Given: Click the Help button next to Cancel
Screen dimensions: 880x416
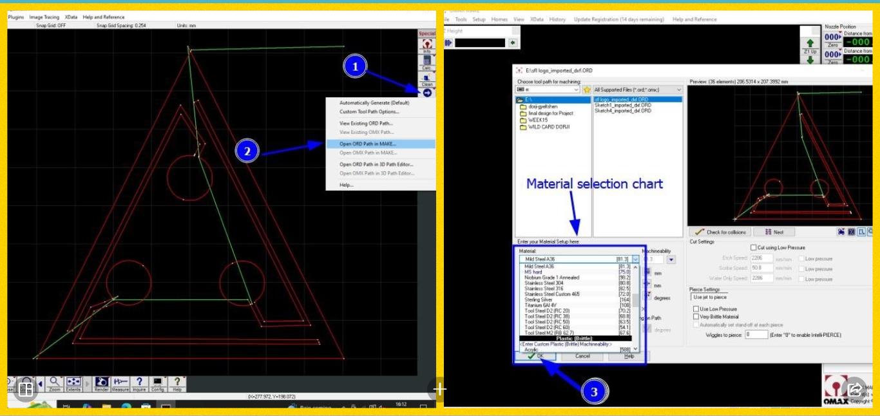Looking at the screenshot, I should coord(629,356).
